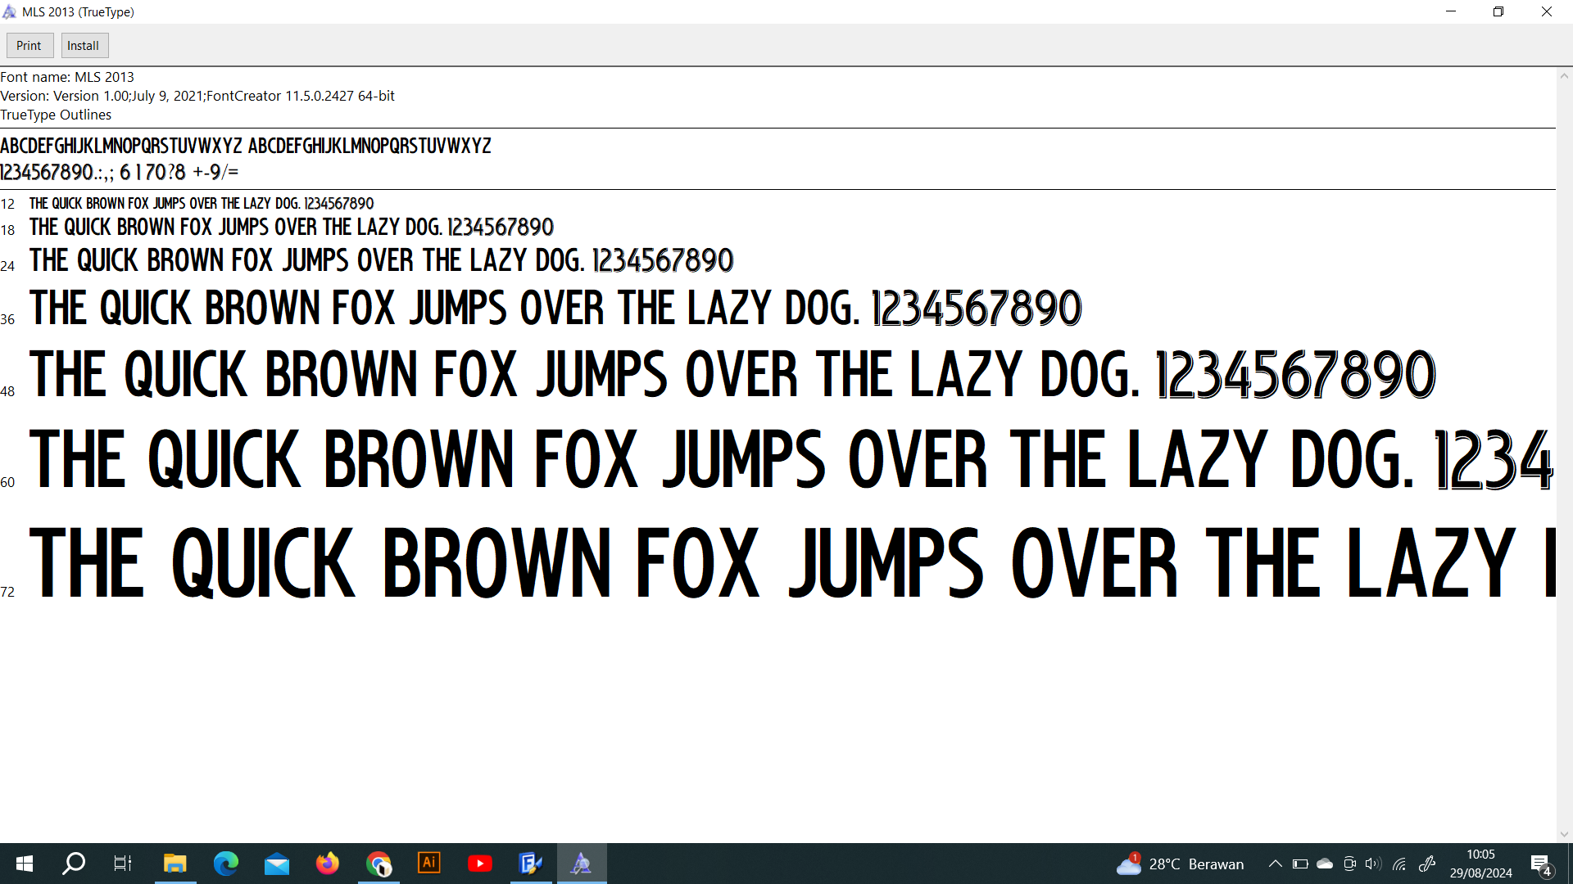Image resolution: width=1573 pixels, height=884 pixels.
Task: Click the scrollbar down arrow
Action: coord(1564,834)
